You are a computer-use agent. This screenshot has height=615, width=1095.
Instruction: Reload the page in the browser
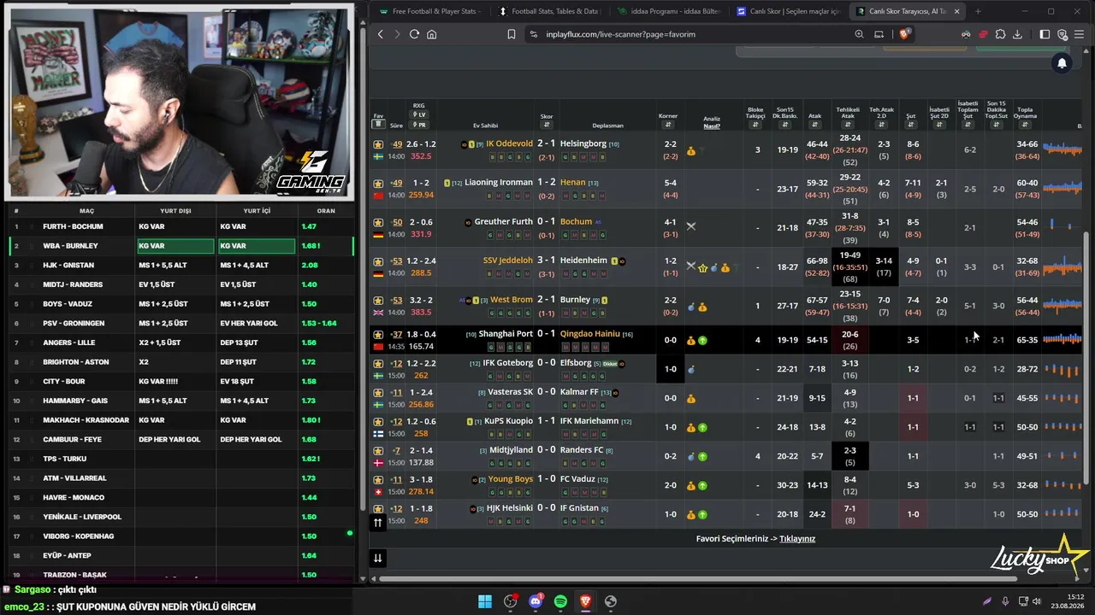[414, 34]
